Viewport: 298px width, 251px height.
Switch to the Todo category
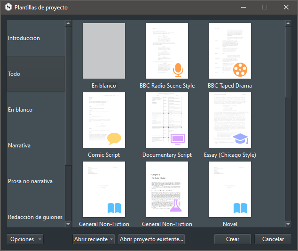(36, 74)
